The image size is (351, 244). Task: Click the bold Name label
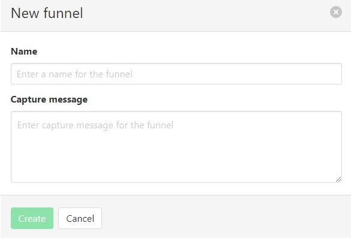[24, 52]
